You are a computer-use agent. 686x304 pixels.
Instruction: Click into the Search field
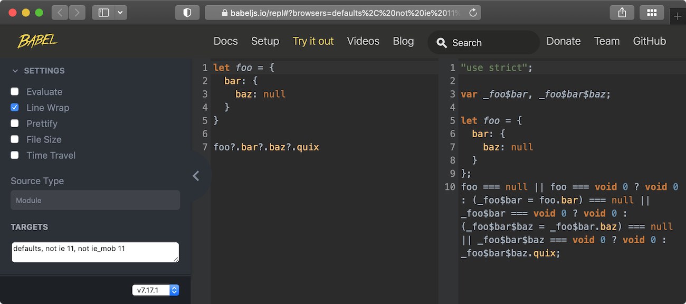click(483, 43)
